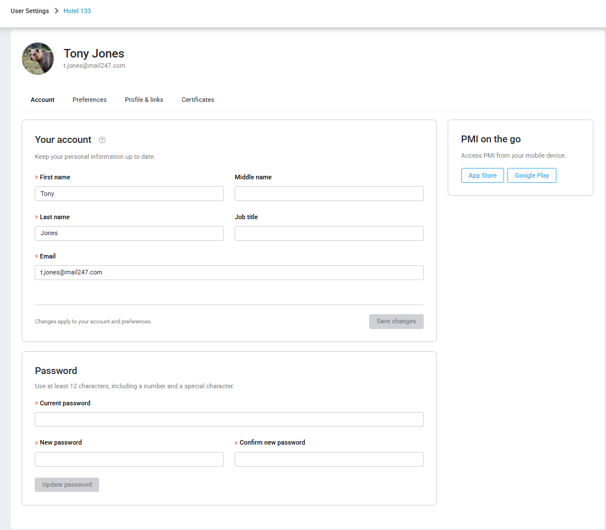606x530 pixels.
Task: Click 'Use at least 12 characters' password hint
Action: [134, 386]
